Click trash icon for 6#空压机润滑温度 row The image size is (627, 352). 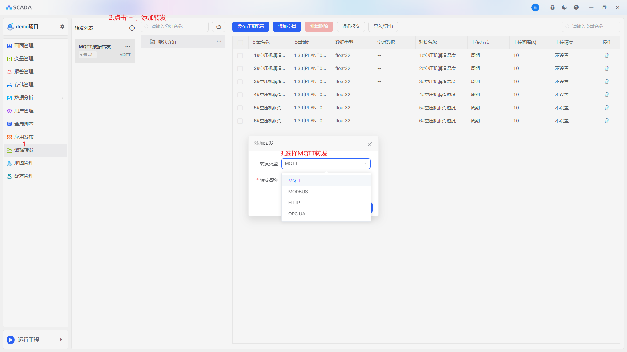(x=606, y=121)
